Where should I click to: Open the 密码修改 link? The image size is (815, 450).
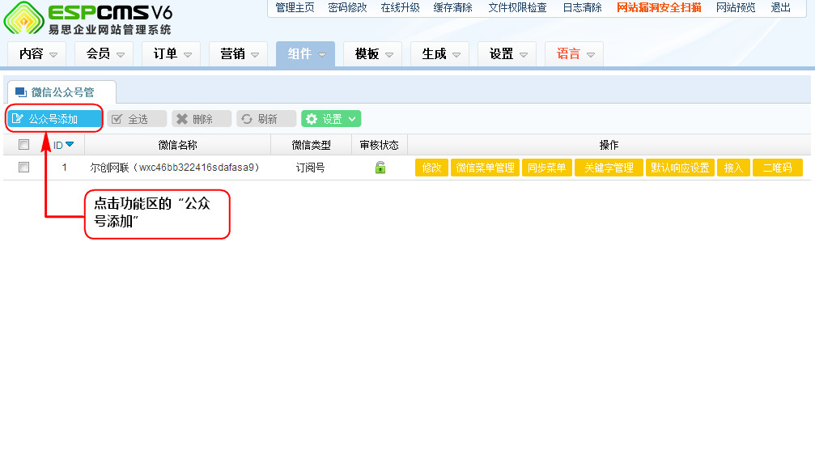click(x=347, y=8)
